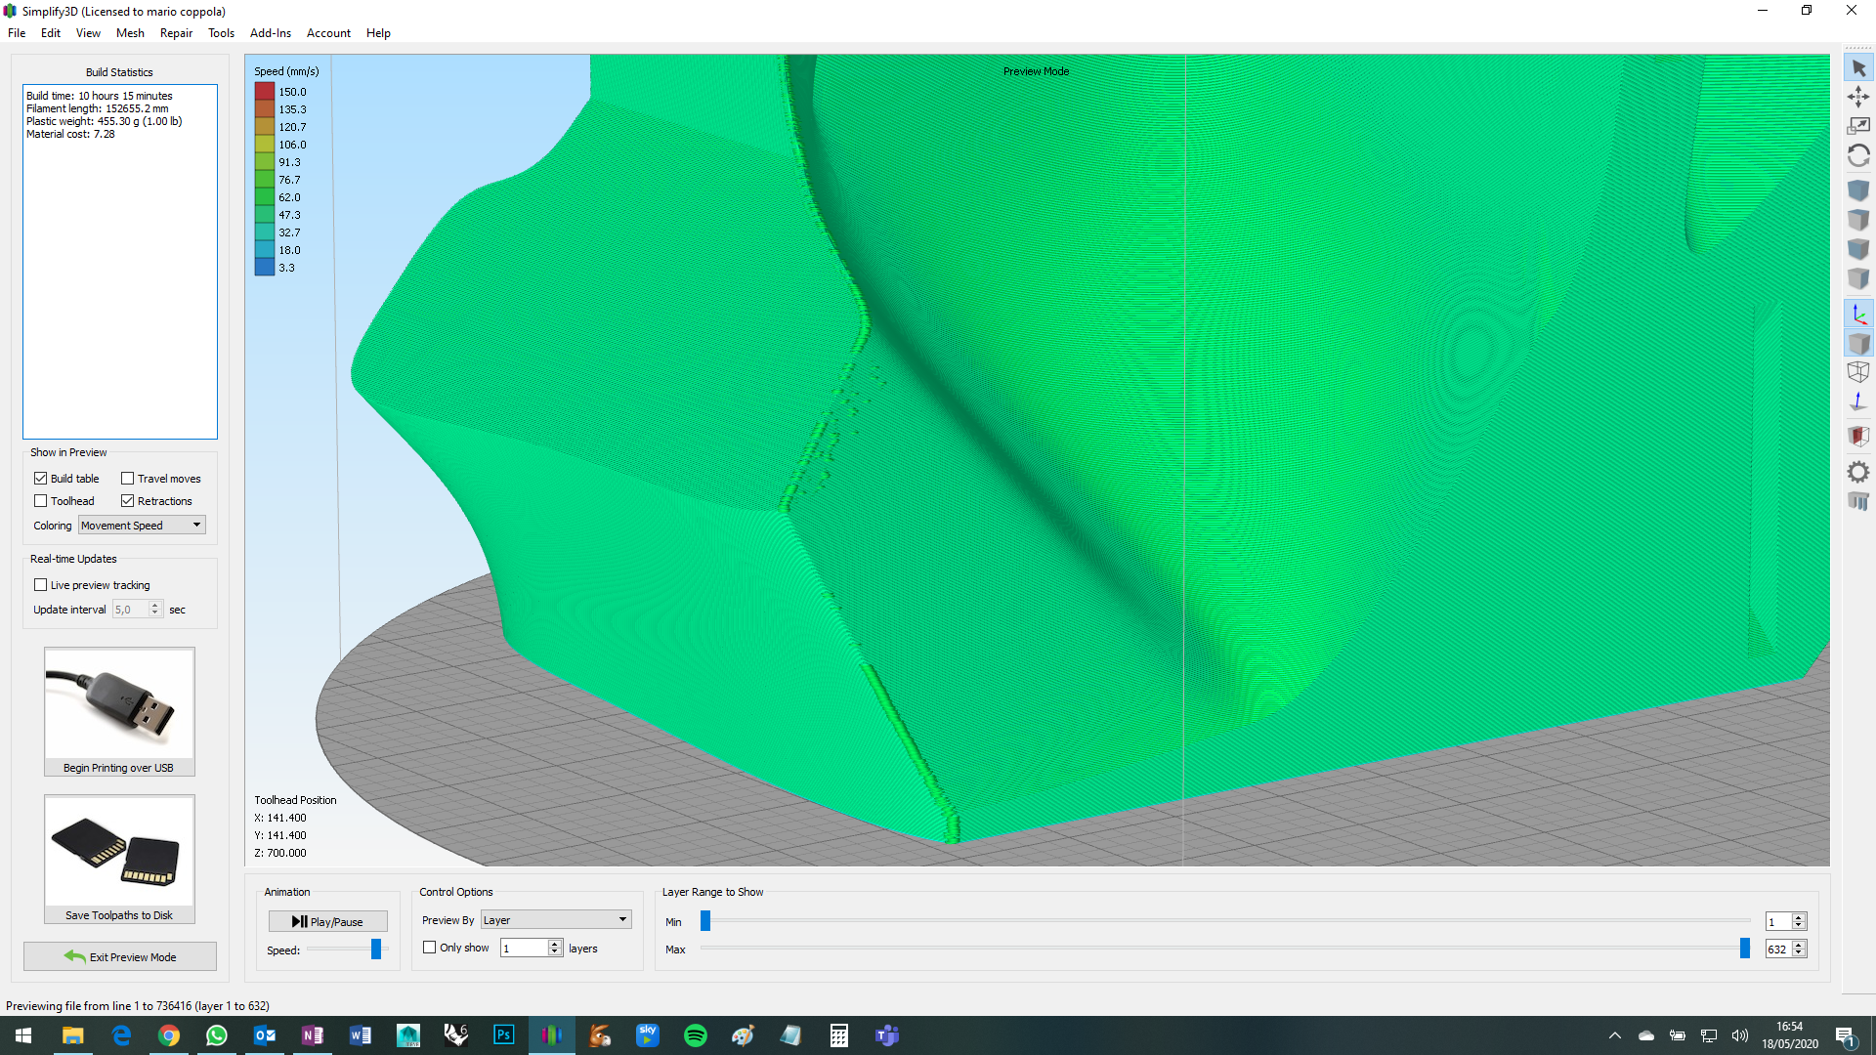The image size is (1876, 1055).
Task: Open the support structures tool icon
Action: click(x=1858, y=501)
